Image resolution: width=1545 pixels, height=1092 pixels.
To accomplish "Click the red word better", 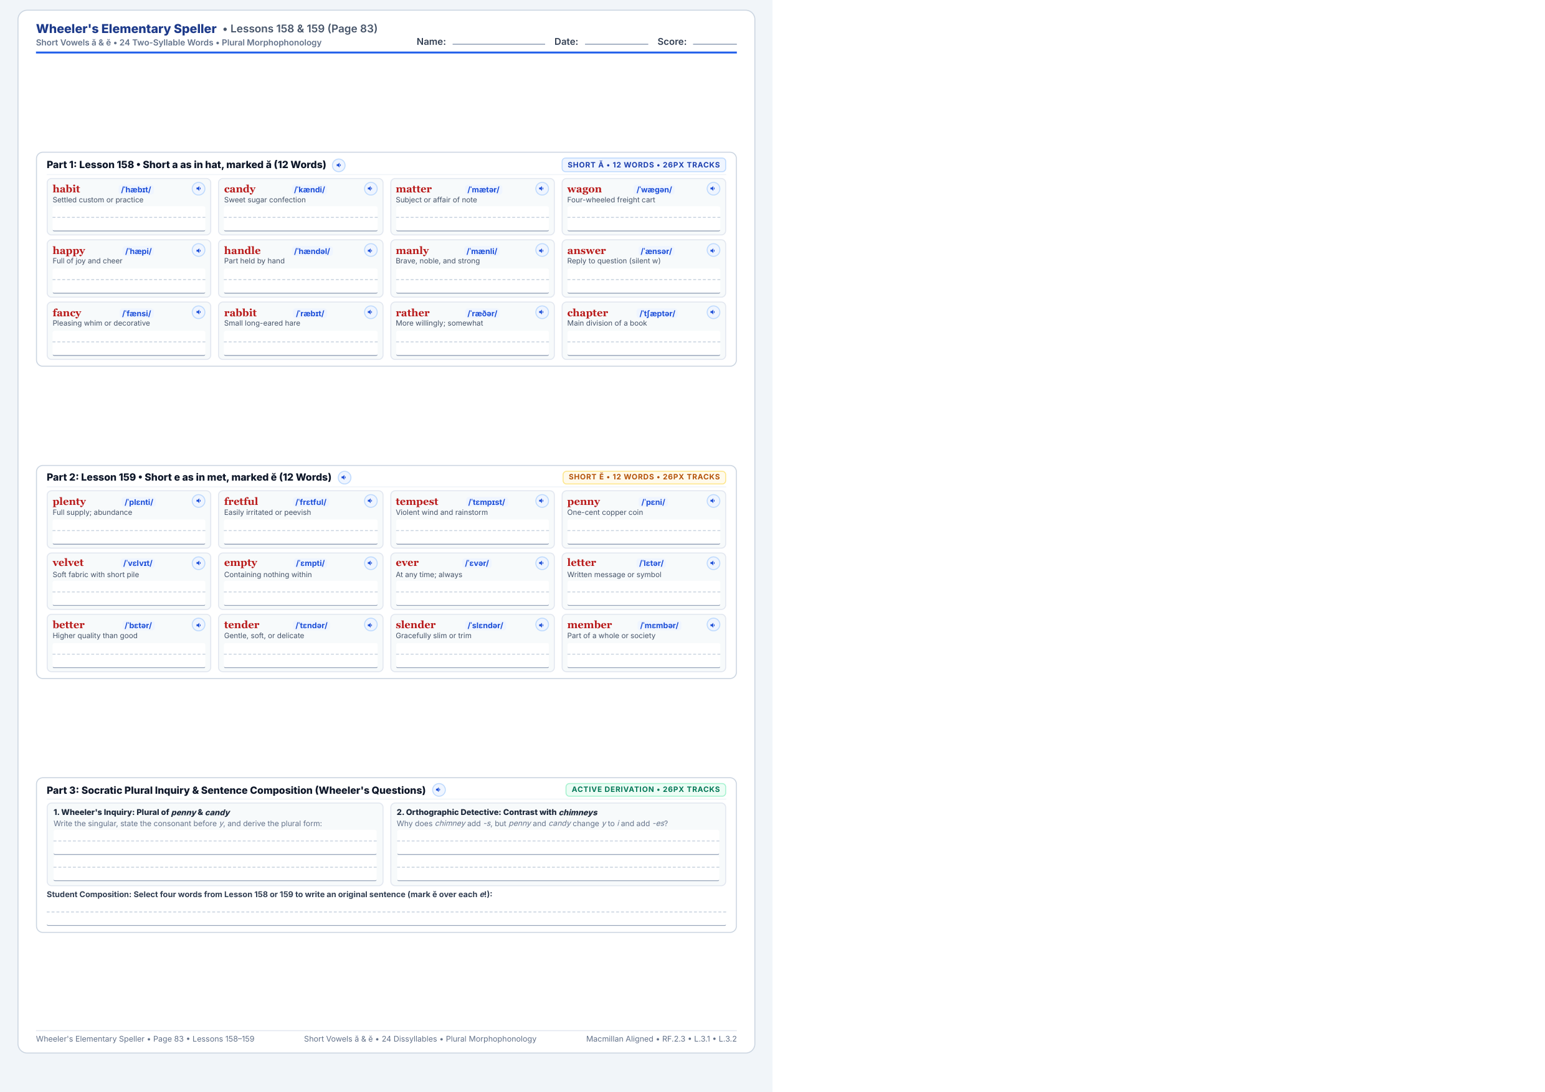I will coord(69,625).
